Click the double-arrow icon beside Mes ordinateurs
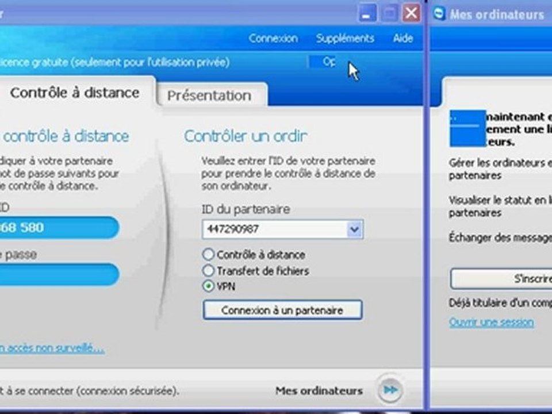The height and width of the screenshot is (414, 552). pos(390,390)
